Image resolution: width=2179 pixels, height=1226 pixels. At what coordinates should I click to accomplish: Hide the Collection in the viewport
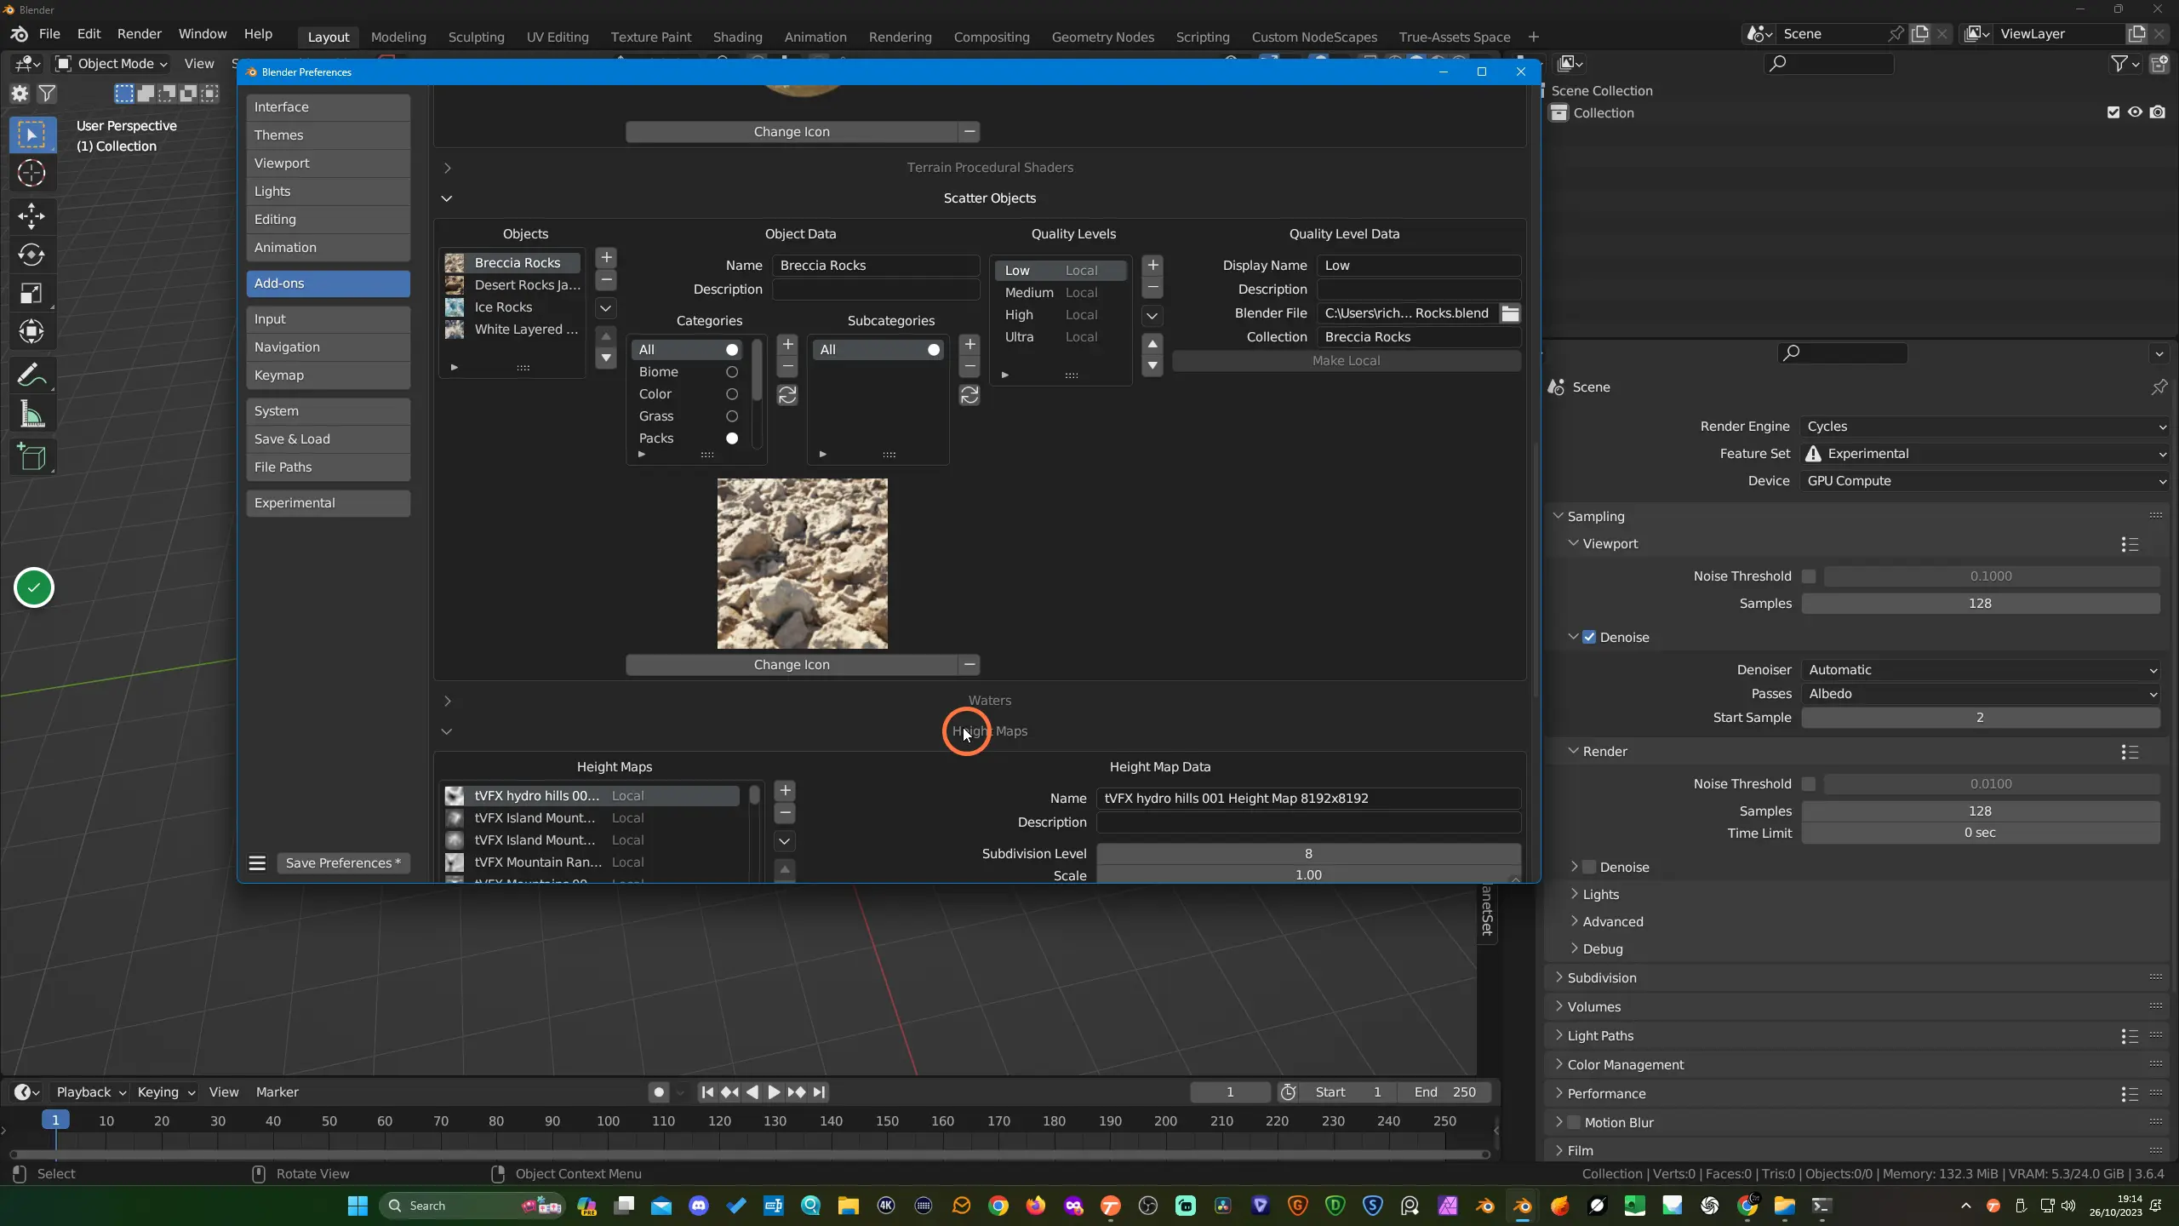2135,112
